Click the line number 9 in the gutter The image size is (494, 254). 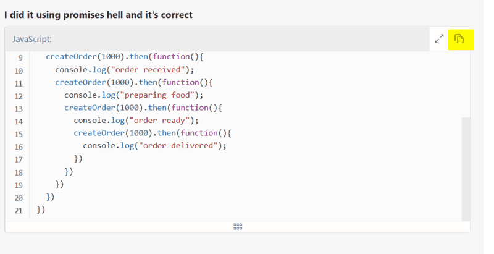pos(20,57)
